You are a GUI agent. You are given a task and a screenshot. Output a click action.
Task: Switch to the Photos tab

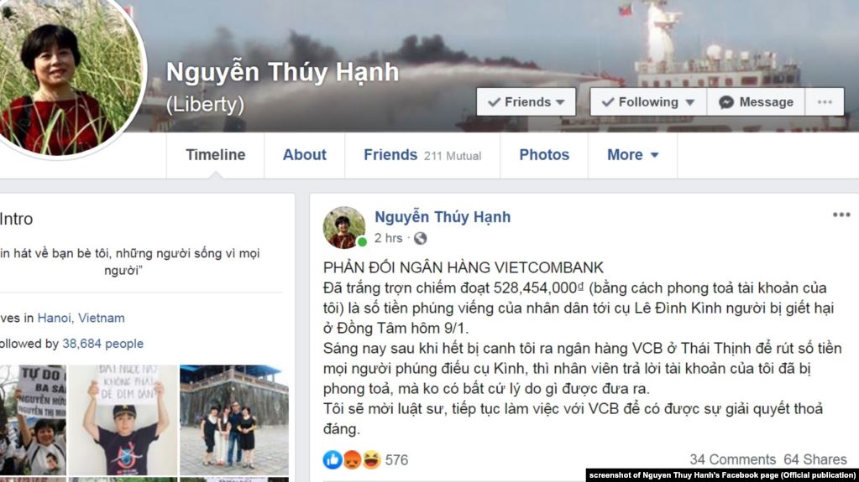point(544,155)
